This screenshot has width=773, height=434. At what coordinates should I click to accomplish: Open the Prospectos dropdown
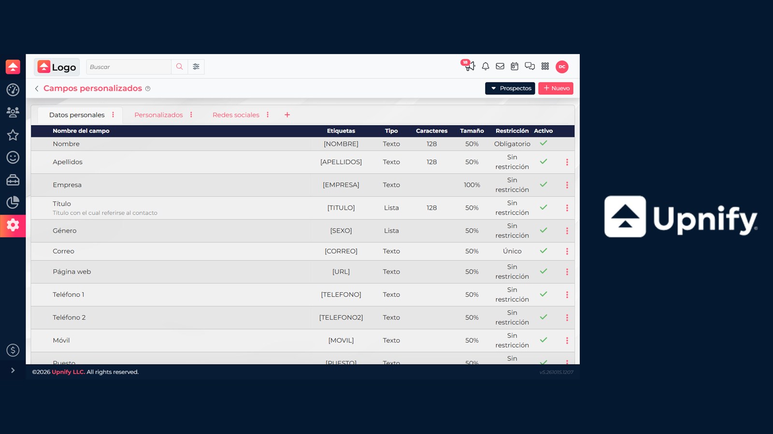point(510,88)
